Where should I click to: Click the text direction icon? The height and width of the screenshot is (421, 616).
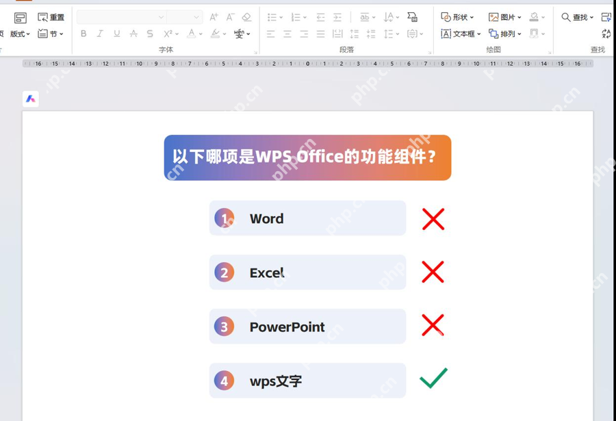pos(389,17)
